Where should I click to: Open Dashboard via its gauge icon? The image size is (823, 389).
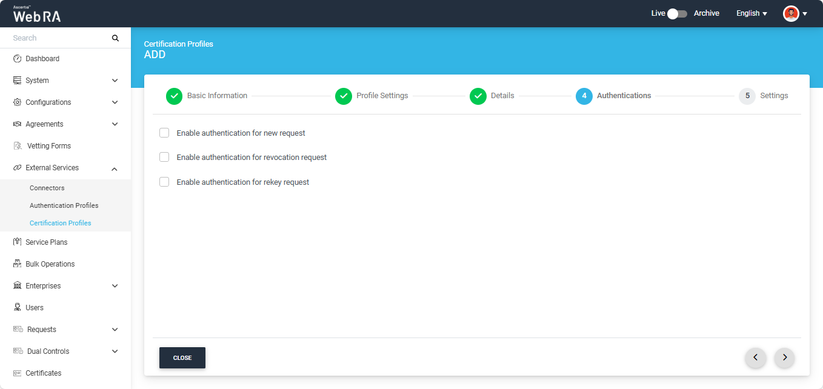[17, 59]
